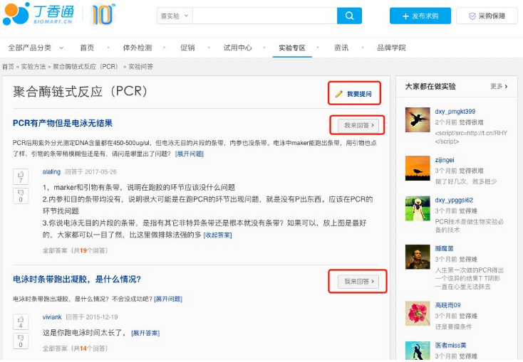Open the 品牌学院 nav item

tap(391, 48)
